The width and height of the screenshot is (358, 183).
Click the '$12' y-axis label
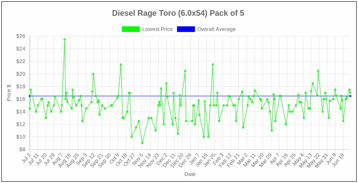click(21, 124)
